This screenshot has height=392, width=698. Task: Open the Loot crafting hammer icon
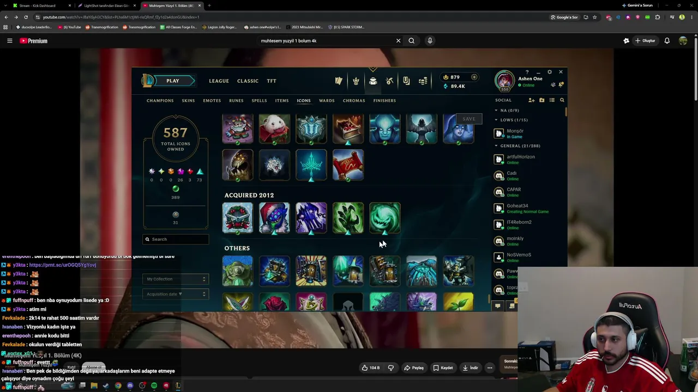click(389, 81)
